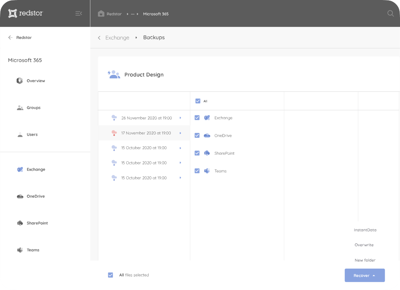Expand the 17 November 2020 backup arrow

coord(180,133)
